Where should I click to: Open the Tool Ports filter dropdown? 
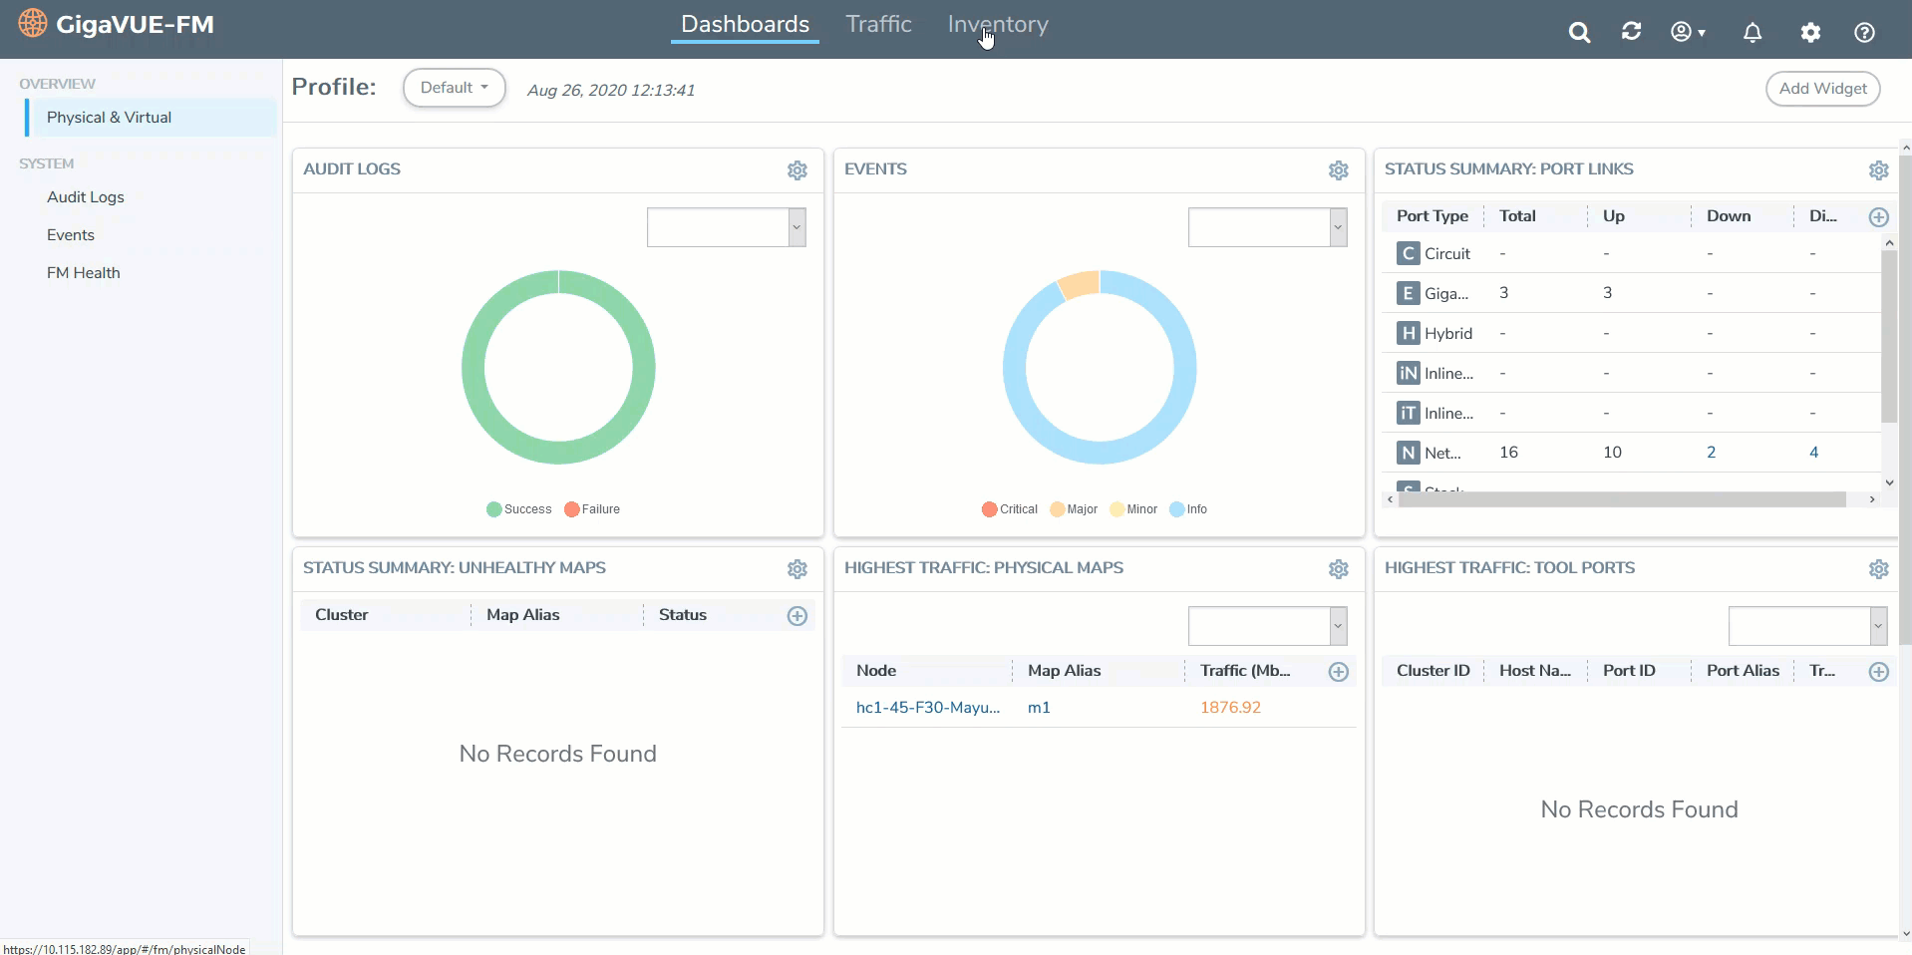[1808, 626]
